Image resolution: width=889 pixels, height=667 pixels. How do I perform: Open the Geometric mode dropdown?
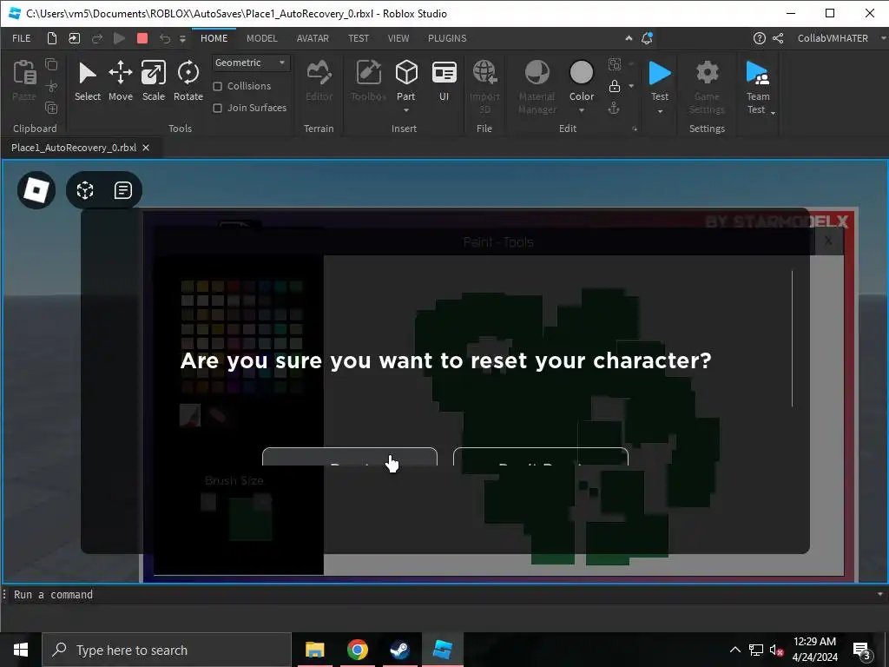click(251, 63)
